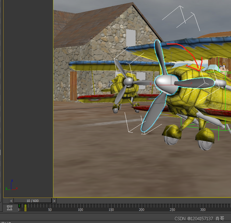Open the Mini Curve Editor toggle icon
The height and width of the screenshot is (223, 231).
coord(9,207)
